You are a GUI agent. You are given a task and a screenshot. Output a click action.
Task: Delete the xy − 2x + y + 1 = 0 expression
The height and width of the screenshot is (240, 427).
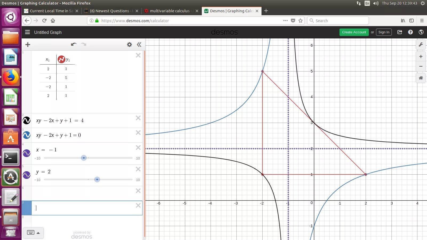138,133
